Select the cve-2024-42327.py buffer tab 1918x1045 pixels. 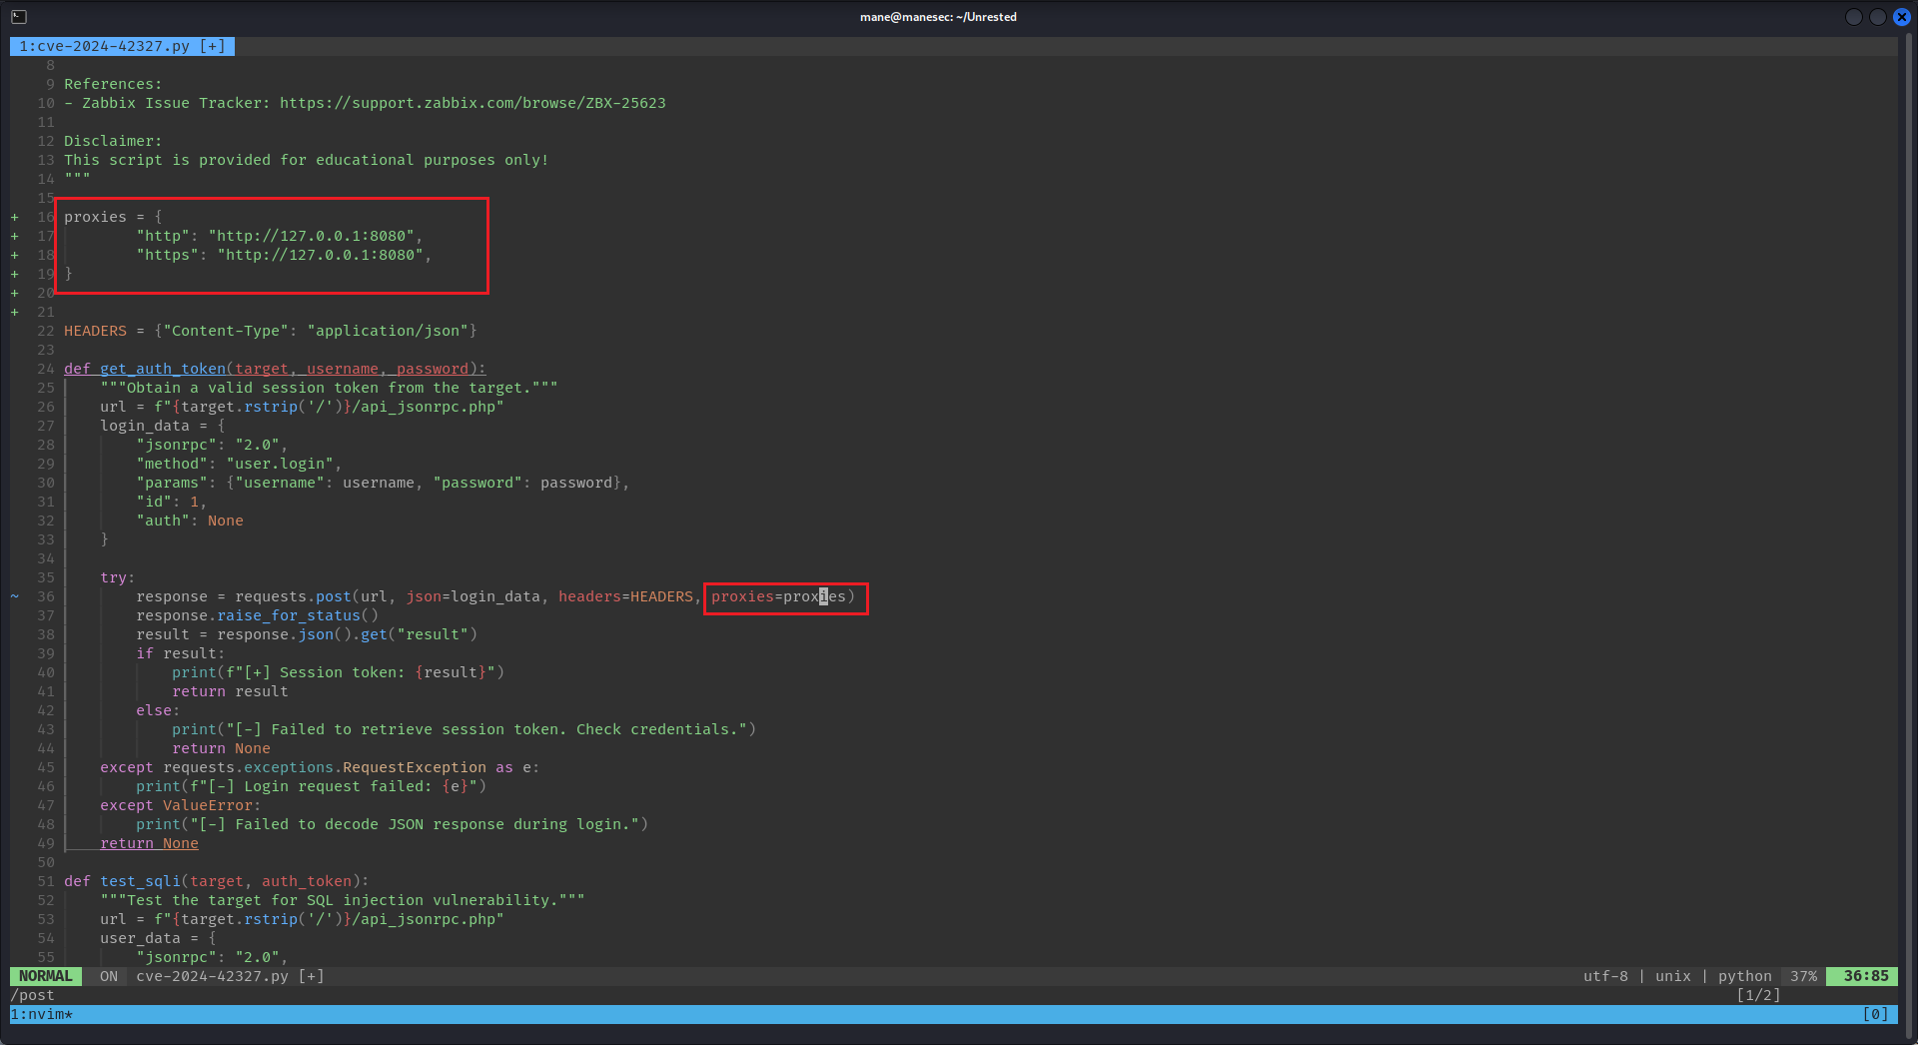tap(122, 46)
